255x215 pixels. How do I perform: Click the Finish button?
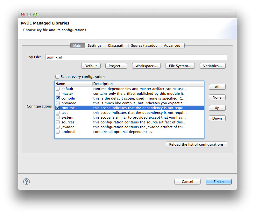pyautogui.click(x=218, y=182)
